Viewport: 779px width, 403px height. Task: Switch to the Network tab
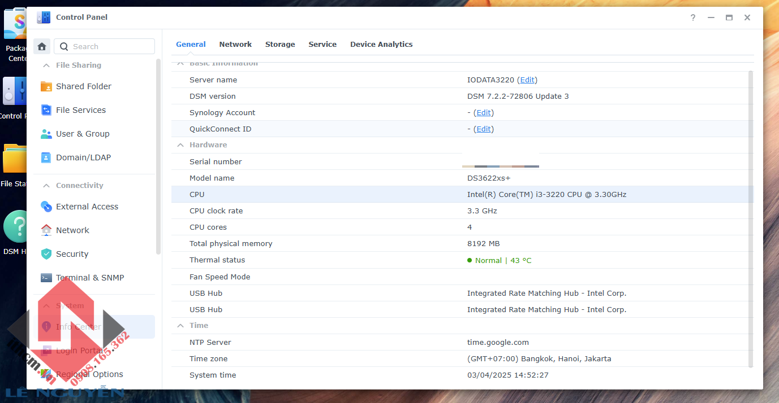coord(235,45)
